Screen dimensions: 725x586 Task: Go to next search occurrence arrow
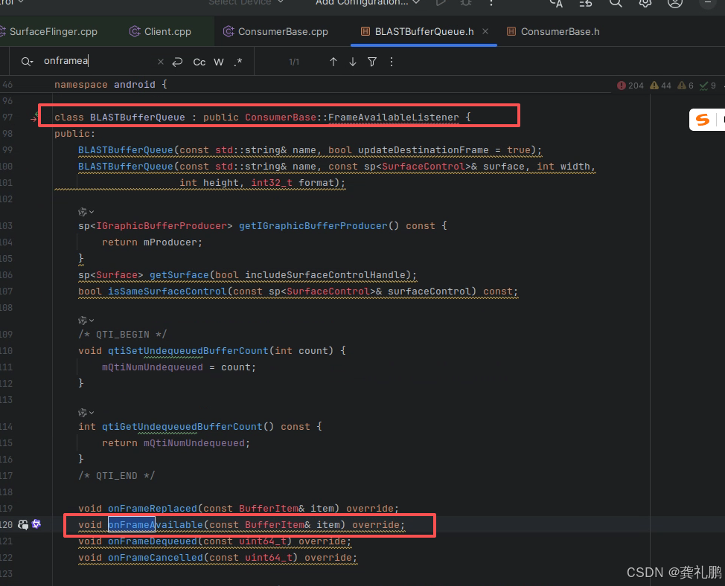(x=353, y=62)
